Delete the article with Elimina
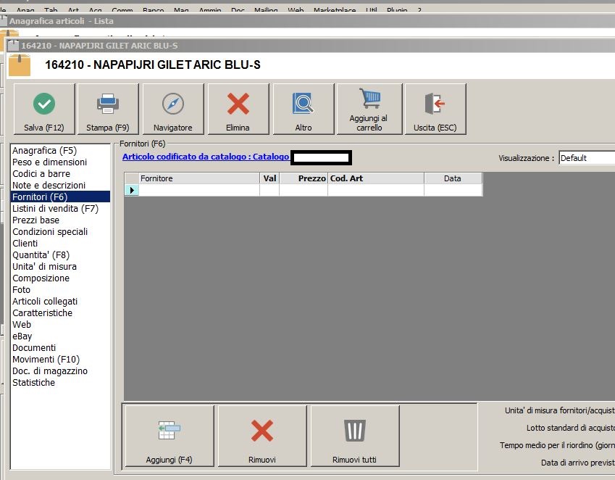Screen dimensions: 615x480 pyautogui.click(x=238, y=109)
